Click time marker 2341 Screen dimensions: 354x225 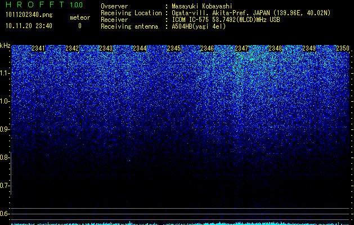(x=38, y=48)
